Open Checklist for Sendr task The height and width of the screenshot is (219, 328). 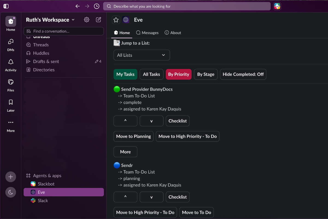tap(178, 197)
